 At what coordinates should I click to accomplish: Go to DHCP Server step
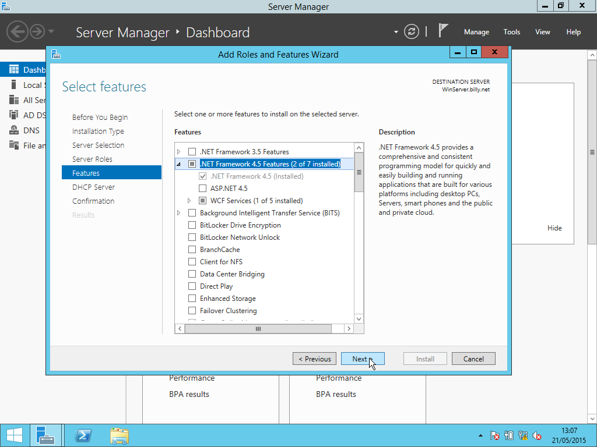pyautogui.click(x=93, y=187)
